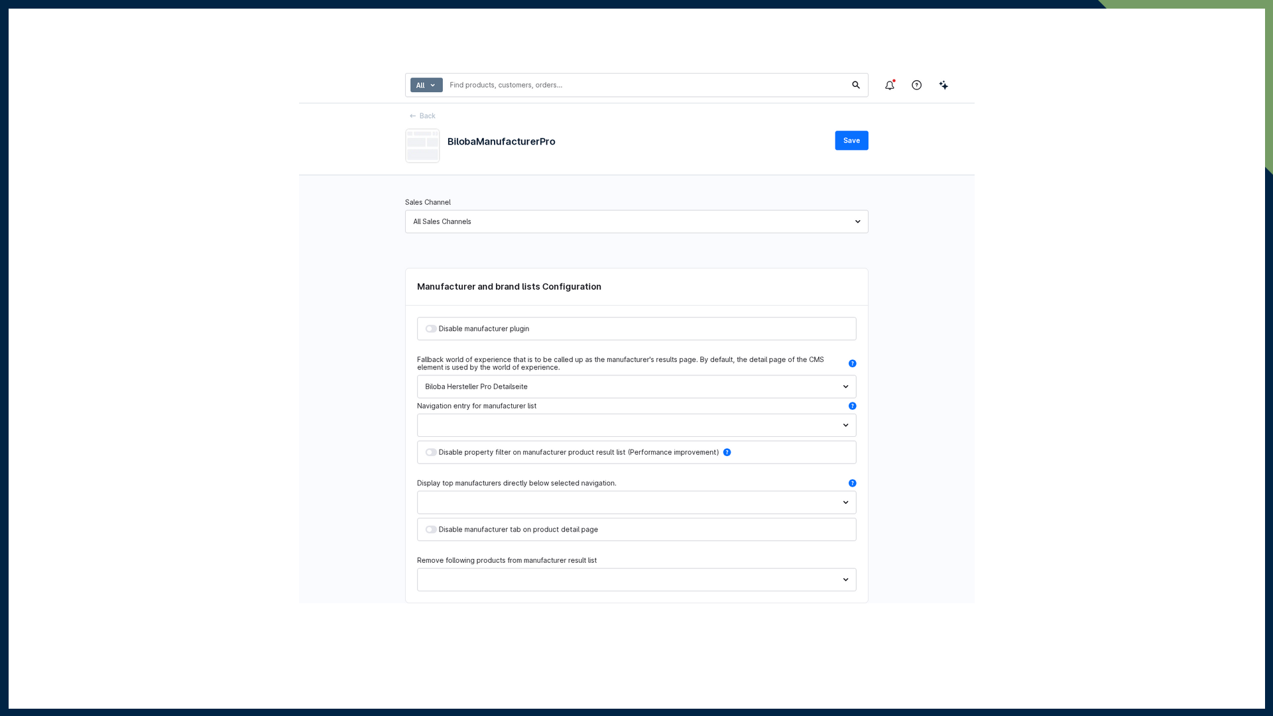This screenshot has width=1273, height=716.
Task: Click Manufacturer and brand lists Configuration heading
Action: (509, 286)
